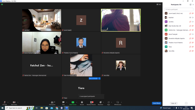Click Tiara's avatar in participant list
Screen dimensions: 195x110
[166, 47]
